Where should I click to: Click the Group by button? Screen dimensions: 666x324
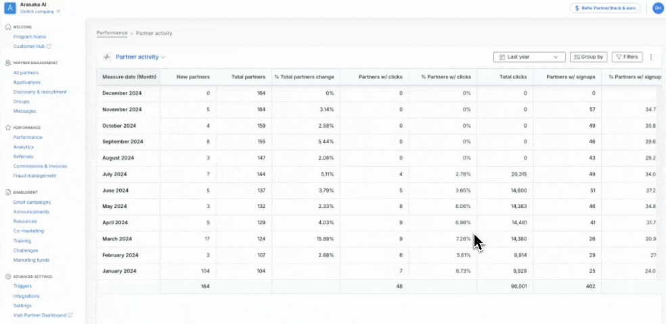pyautogui.click(x=589, y=57)
